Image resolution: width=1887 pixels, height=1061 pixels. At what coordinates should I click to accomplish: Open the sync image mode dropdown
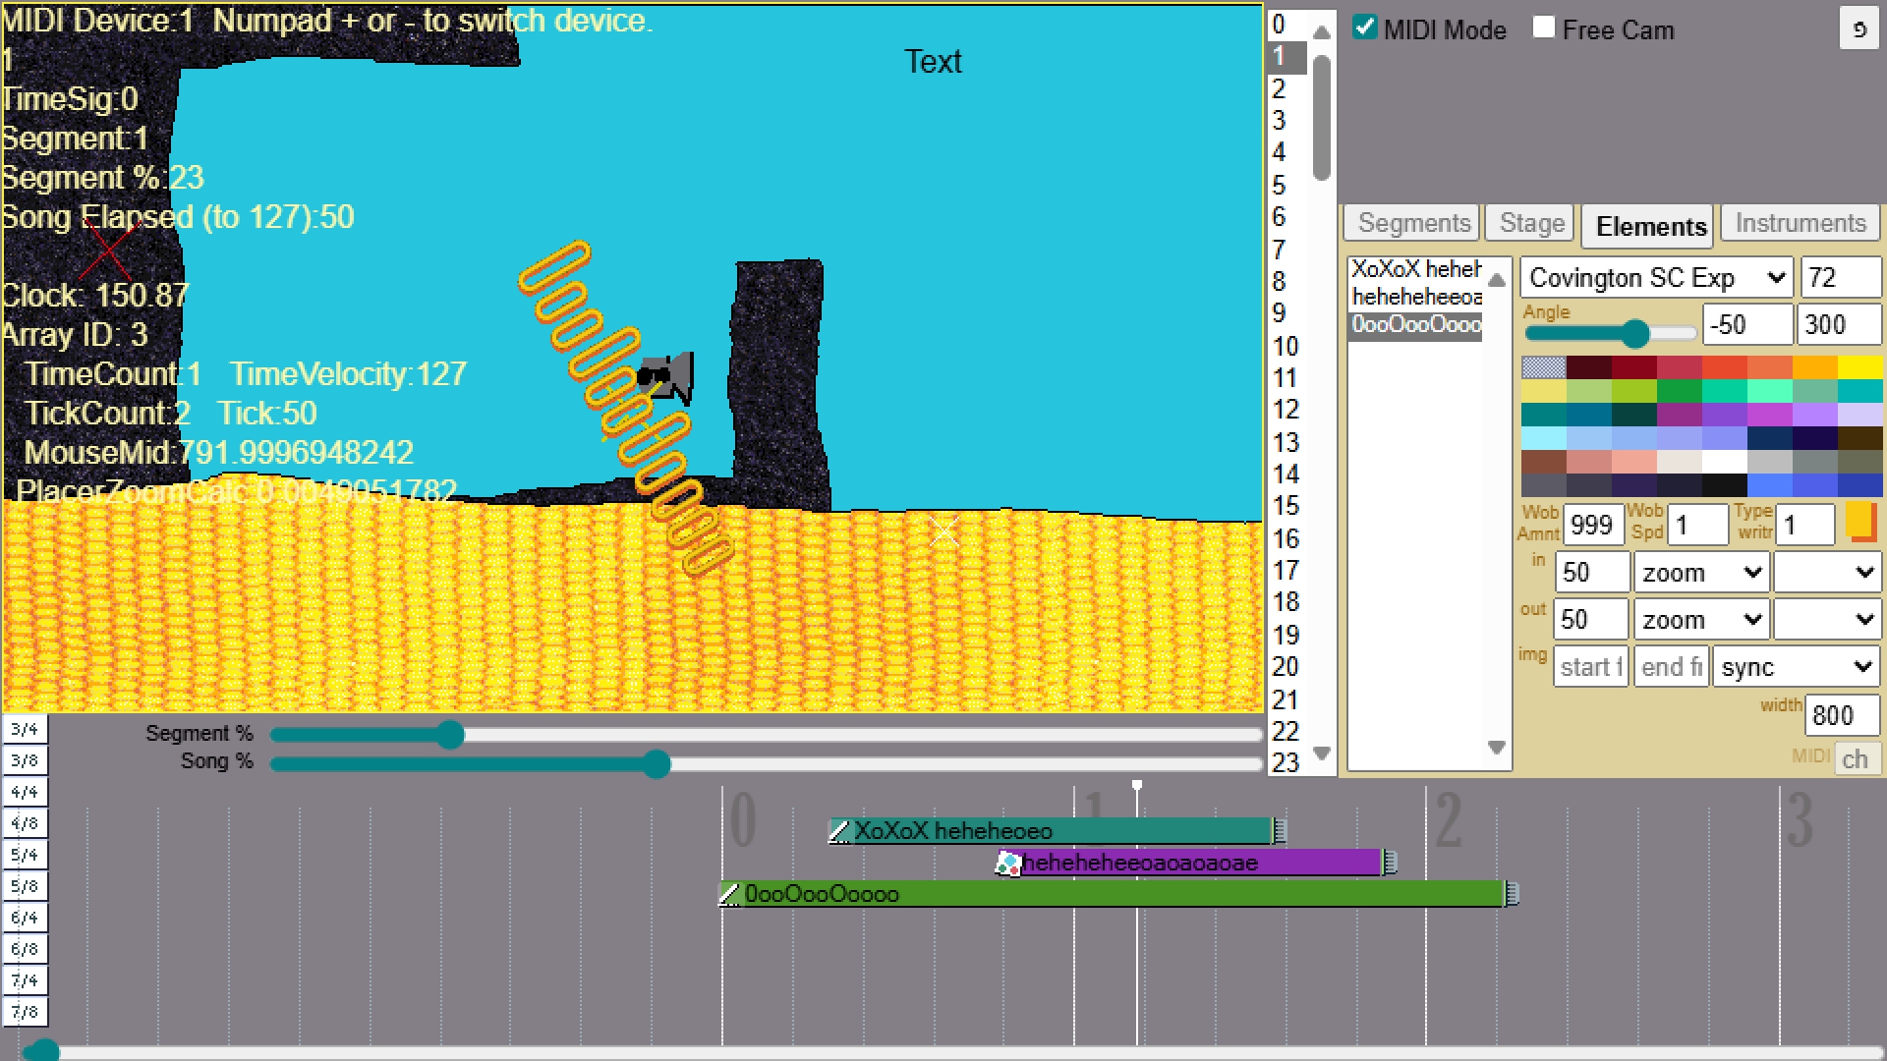1796,667
